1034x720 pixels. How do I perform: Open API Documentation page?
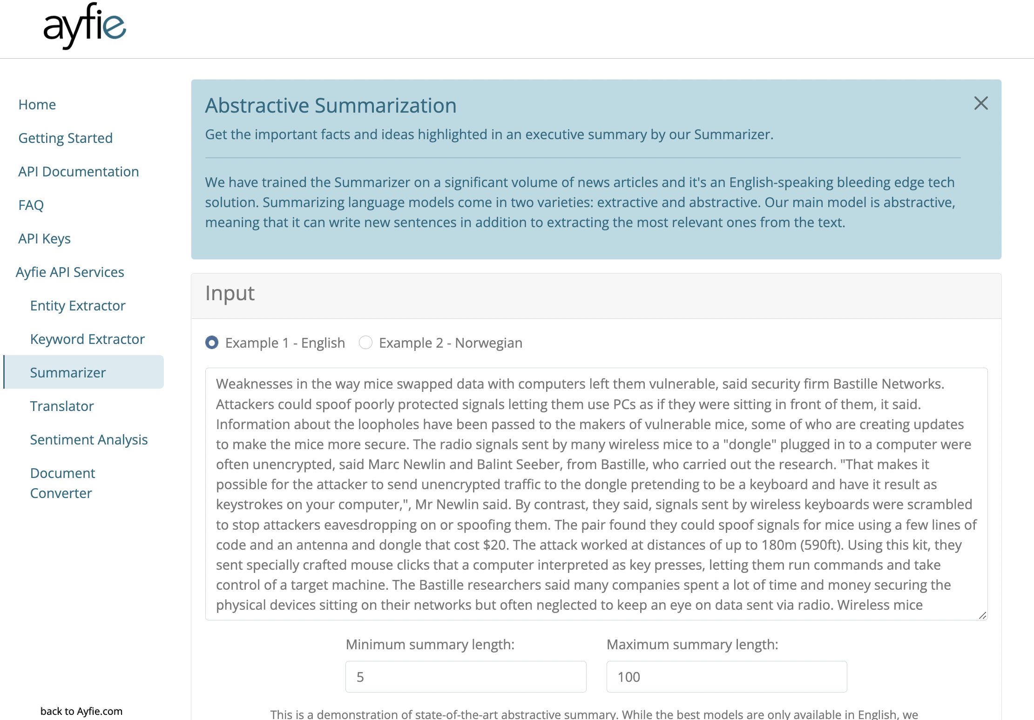(x=79, y=171)
